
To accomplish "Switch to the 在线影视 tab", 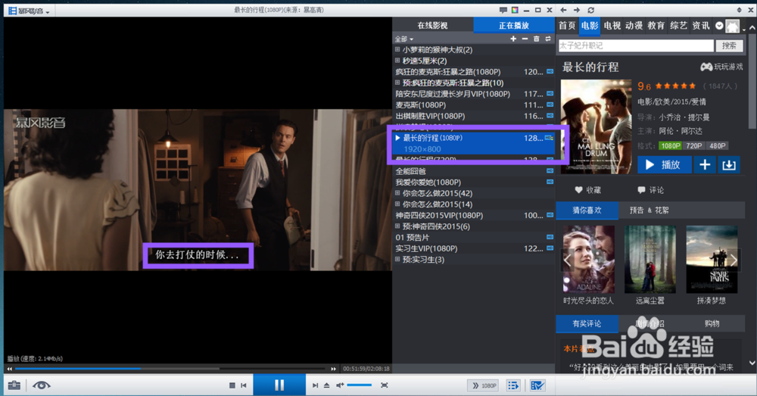I will 432,26.
